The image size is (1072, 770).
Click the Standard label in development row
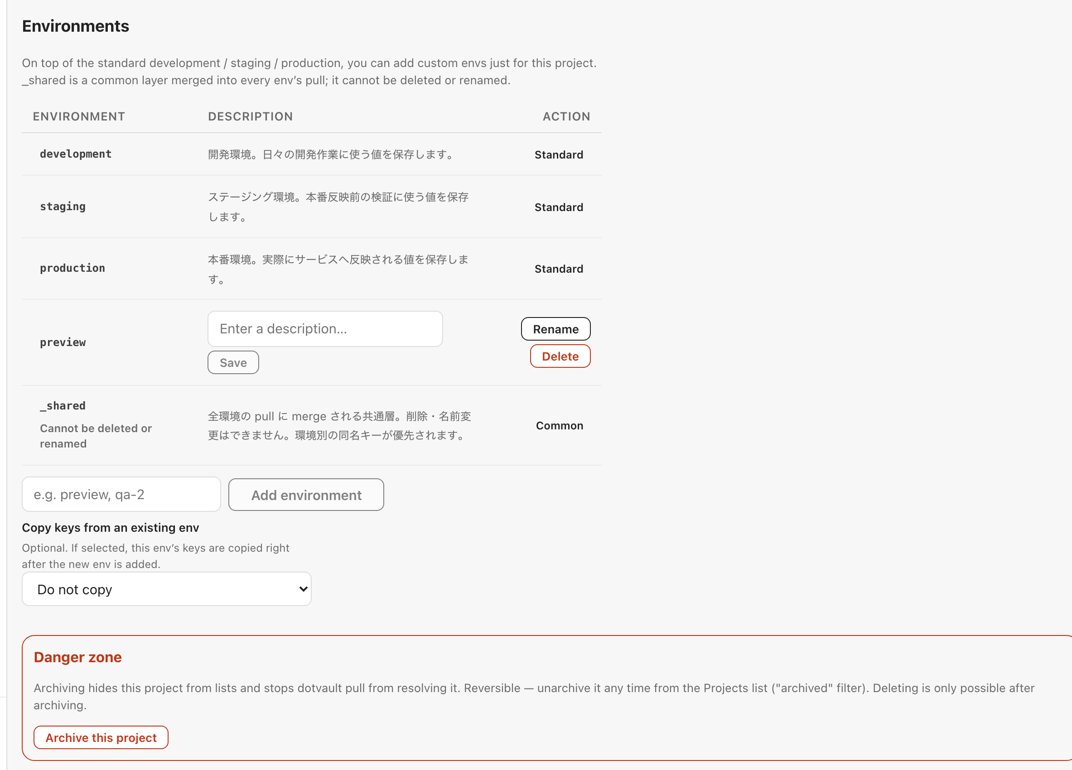coord(559,154)
